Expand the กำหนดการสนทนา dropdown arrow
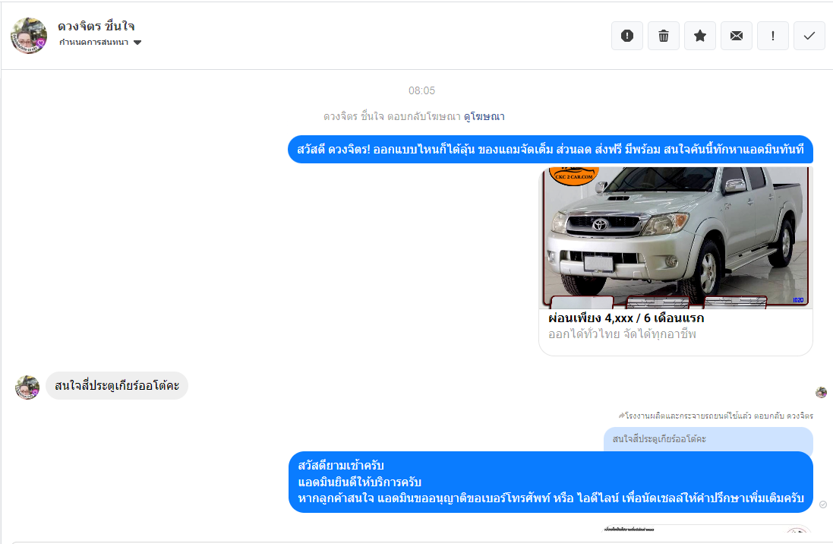Image resolution: width=833 pixels, height=544 pixels. pyautogui.click(x=137, y=43)
